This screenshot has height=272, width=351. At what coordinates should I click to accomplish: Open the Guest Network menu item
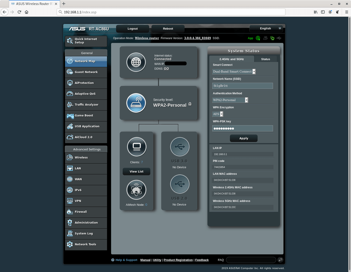(86, 72)
